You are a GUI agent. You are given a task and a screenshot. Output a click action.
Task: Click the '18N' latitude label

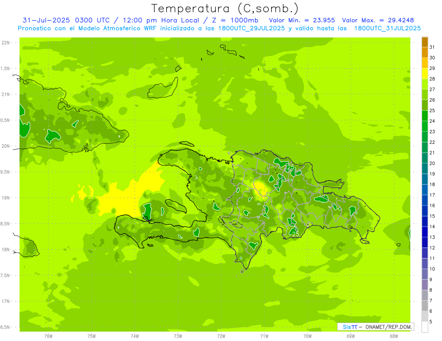pyautogui.click(x=6, y=249)
